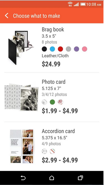The width and height of the screenshot is (104, 185).
Task: Tap the Brag book $24.99 price
Action: point(51,64)
